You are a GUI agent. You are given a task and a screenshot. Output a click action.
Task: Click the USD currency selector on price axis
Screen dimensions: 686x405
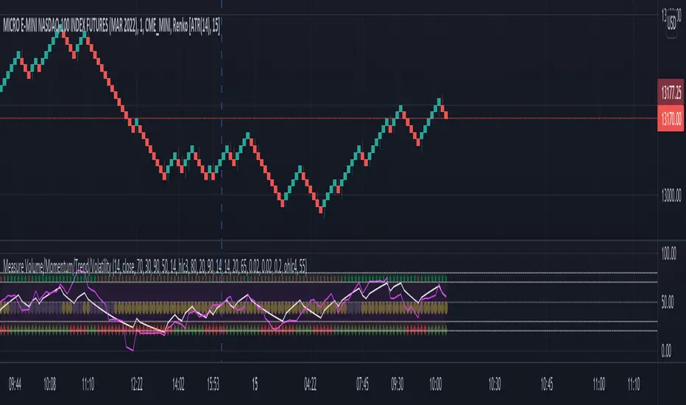point(671,24)
